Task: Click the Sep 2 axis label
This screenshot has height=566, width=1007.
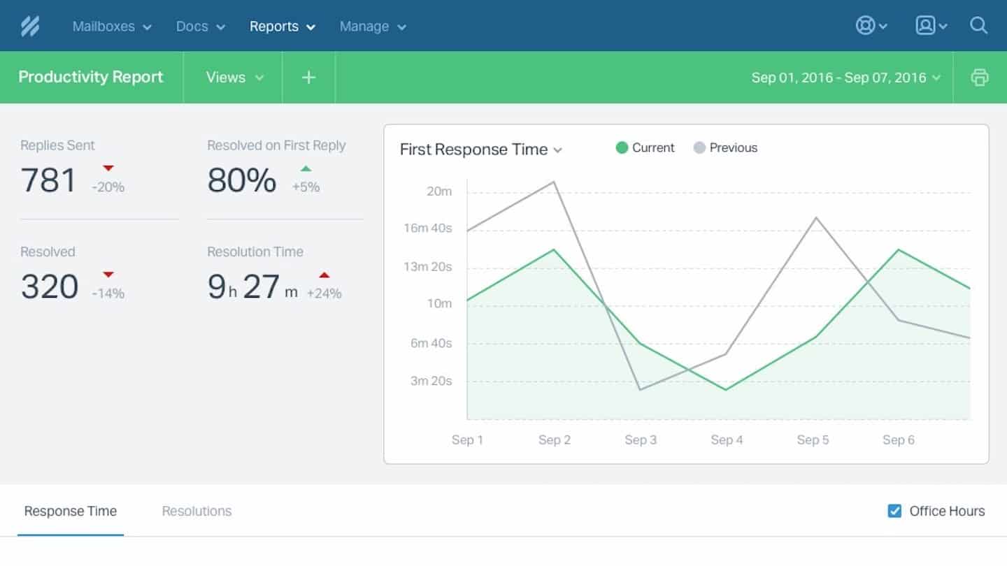Action: click(x=555, y=440)
